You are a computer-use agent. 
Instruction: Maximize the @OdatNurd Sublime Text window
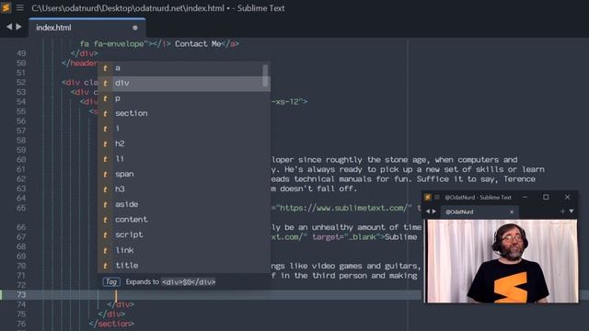546,197
